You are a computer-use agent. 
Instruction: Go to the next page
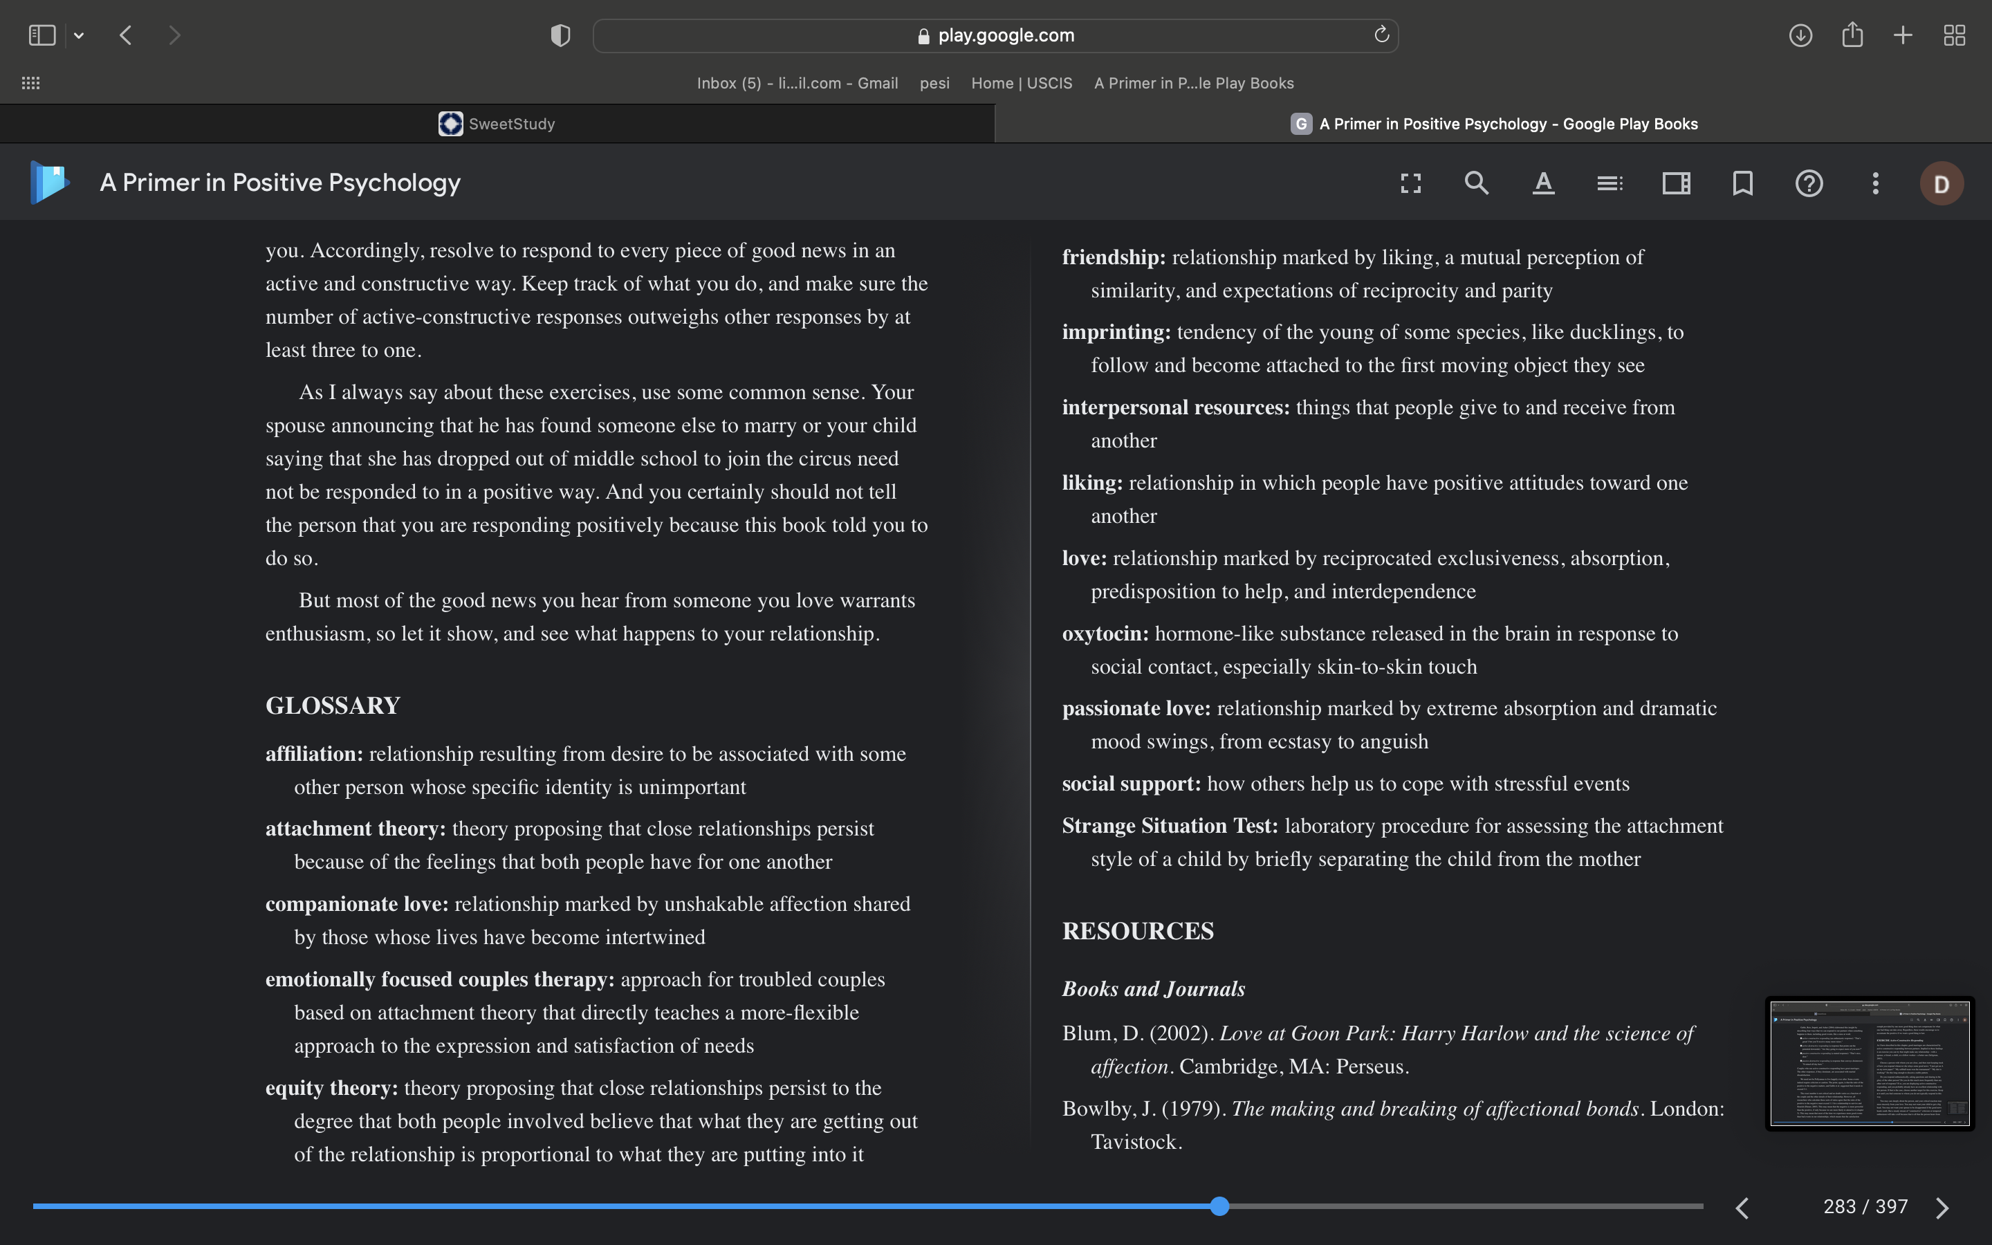[1943, 1207]
